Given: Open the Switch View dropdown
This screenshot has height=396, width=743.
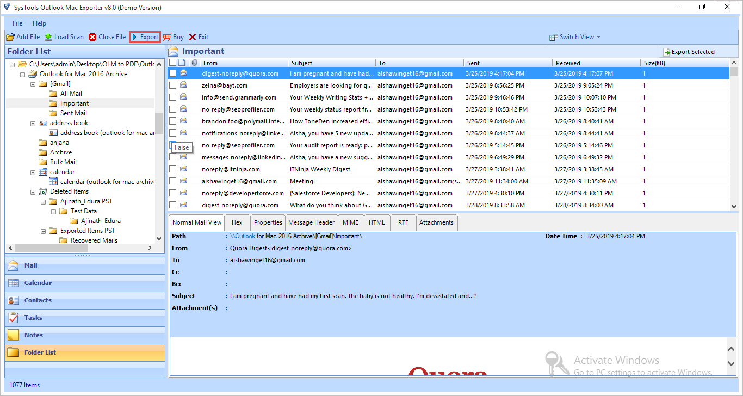Looking at the screenshot, I should (575, 37).
